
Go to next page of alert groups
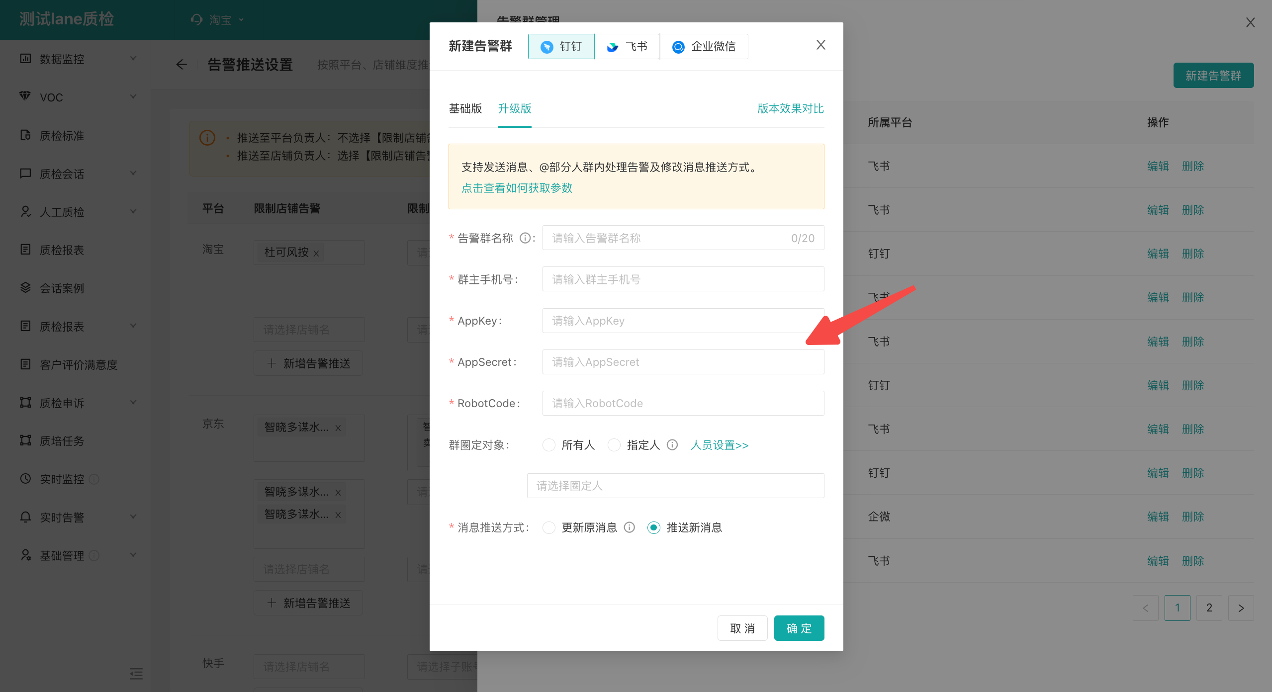tap(1241, 608)
